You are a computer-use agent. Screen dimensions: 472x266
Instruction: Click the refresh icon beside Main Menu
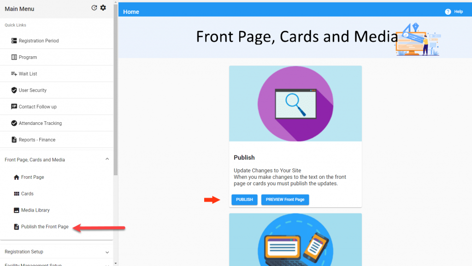(x=94, y=8)
